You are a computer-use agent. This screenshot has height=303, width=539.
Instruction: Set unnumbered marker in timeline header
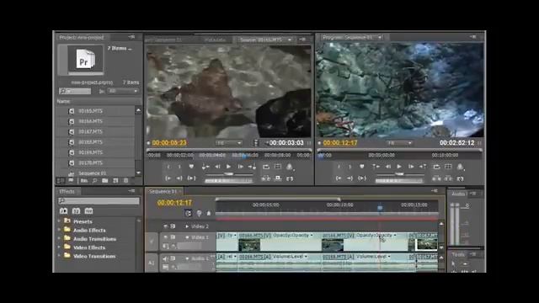coord(208,213)
